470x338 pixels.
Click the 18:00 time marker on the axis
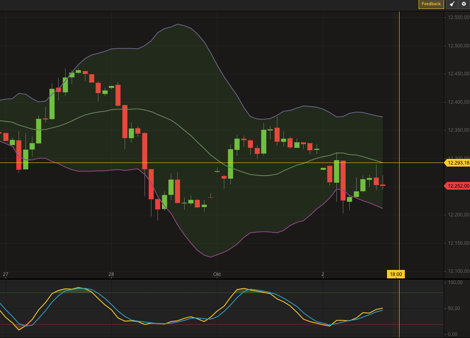tap(396, 274)
